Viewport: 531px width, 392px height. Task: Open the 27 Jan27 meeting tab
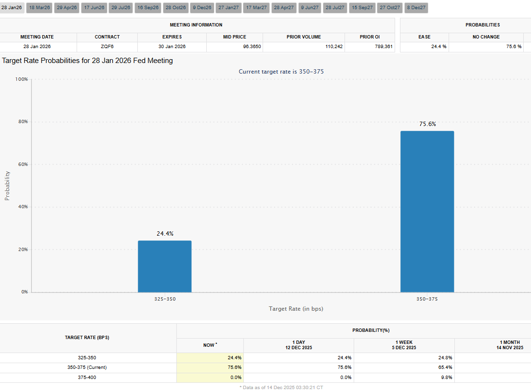pos(228,8)
